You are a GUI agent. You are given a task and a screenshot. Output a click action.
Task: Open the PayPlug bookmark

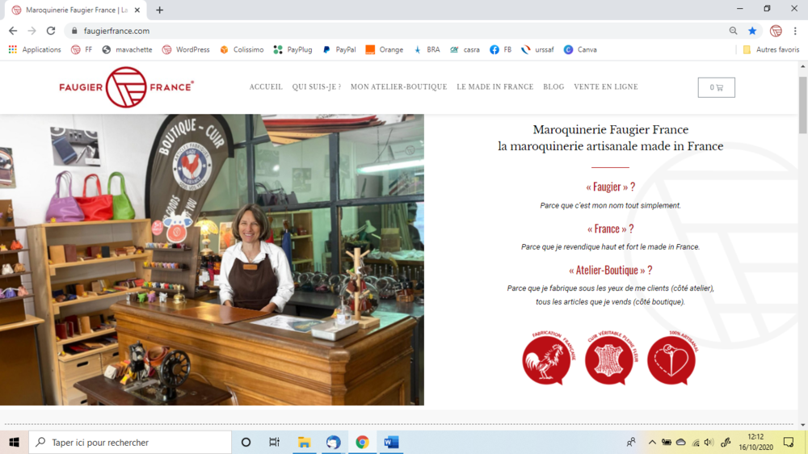[292, 49]
